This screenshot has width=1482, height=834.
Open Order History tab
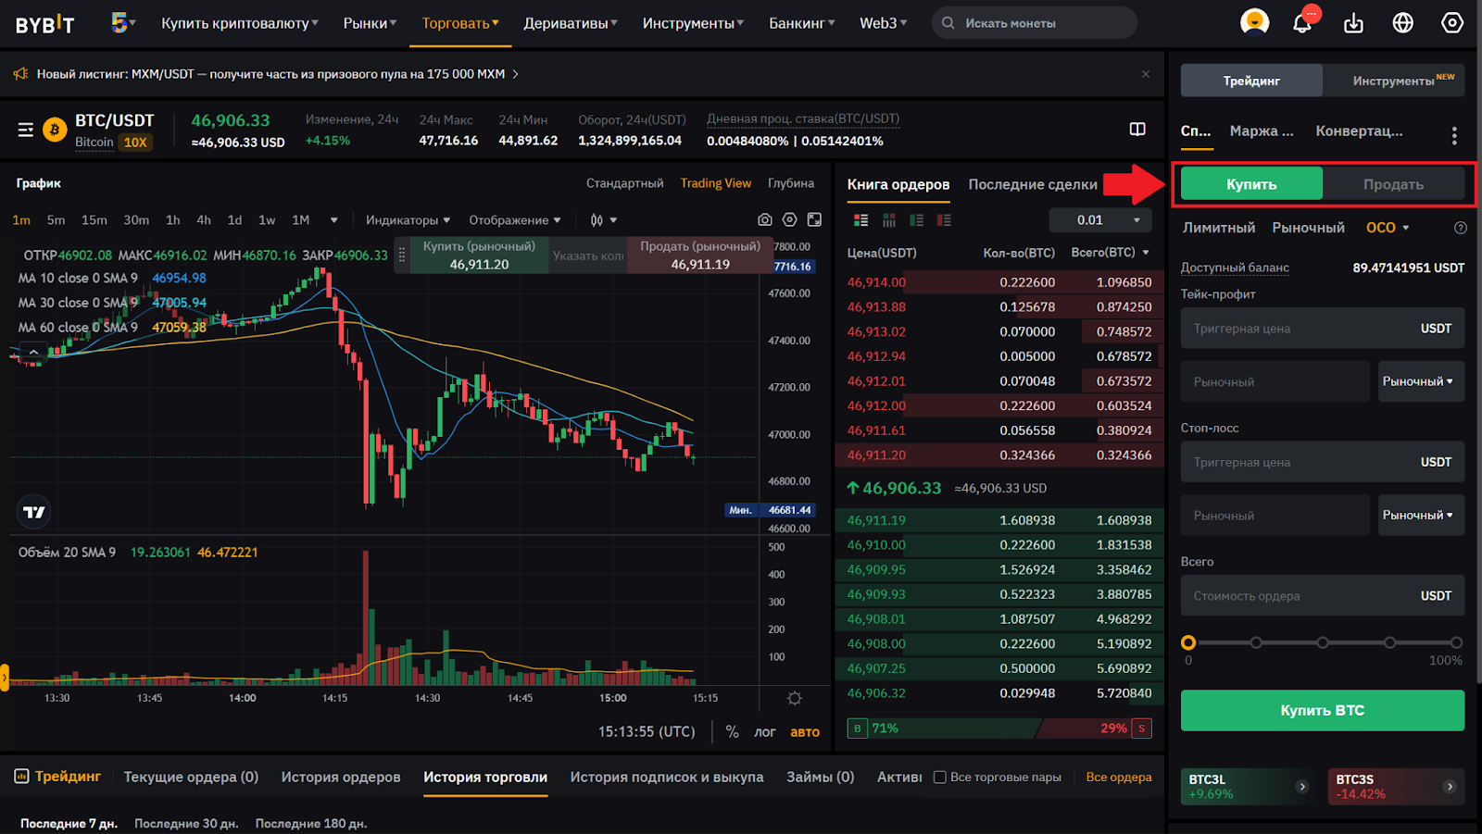tap(341, 778)
